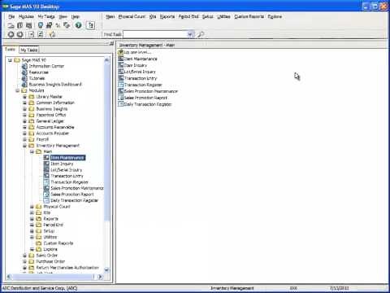Click tree horizontal scrollbar right arrow

(100, 277)
